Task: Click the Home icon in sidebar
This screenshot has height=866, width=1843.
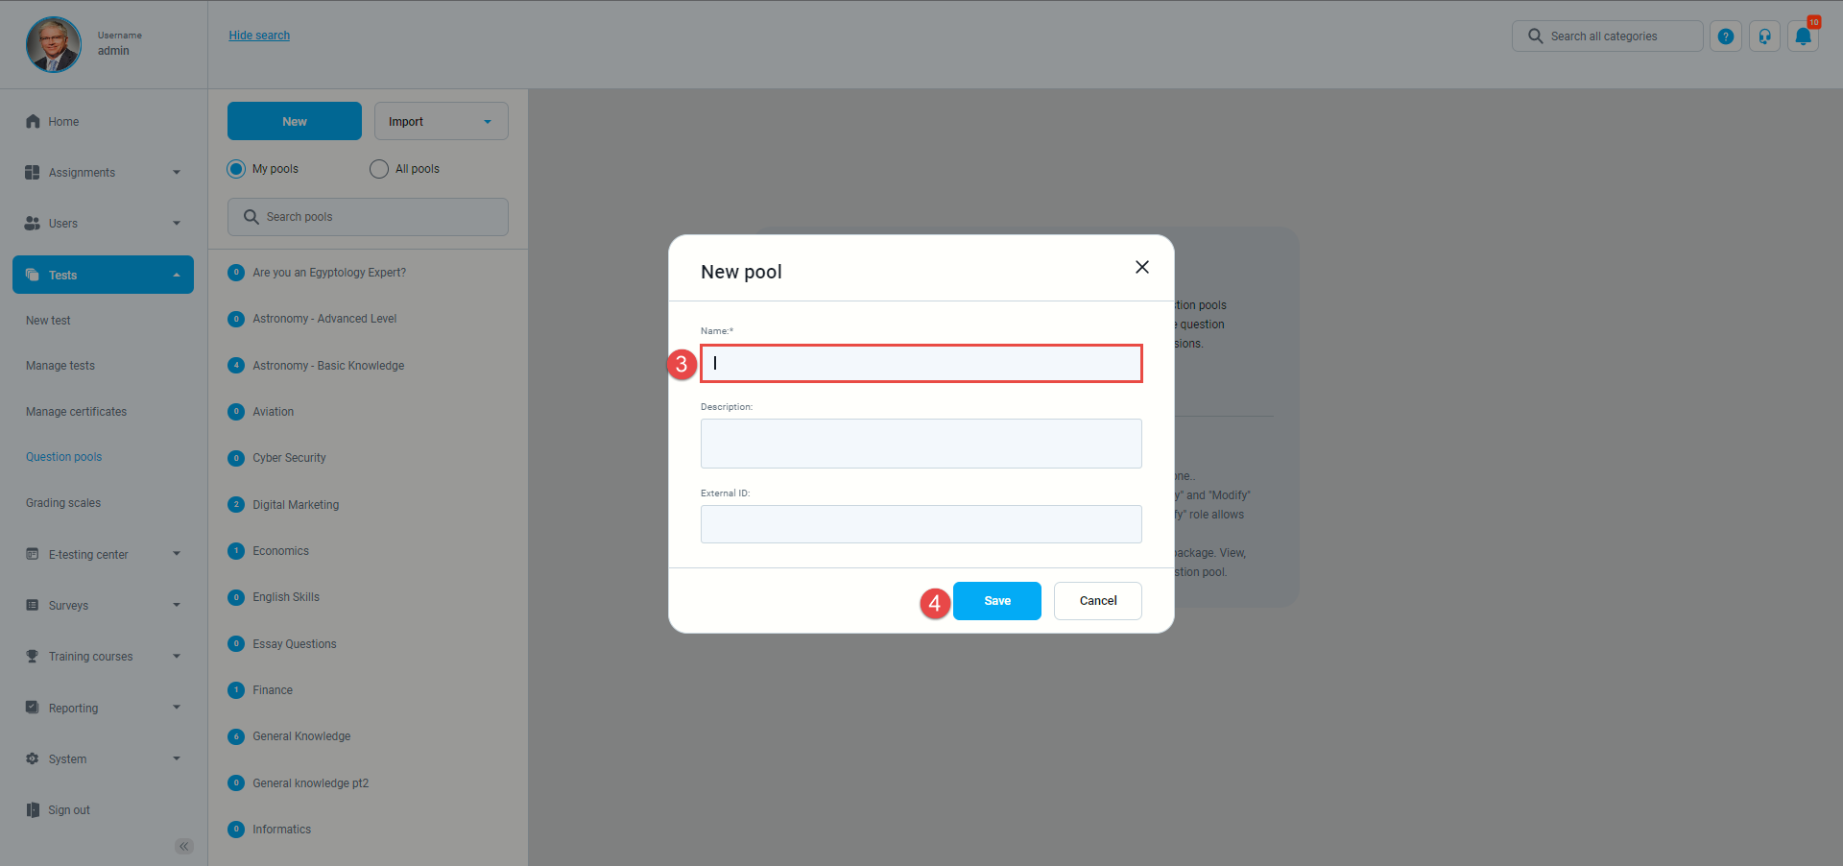Action: 33,121
